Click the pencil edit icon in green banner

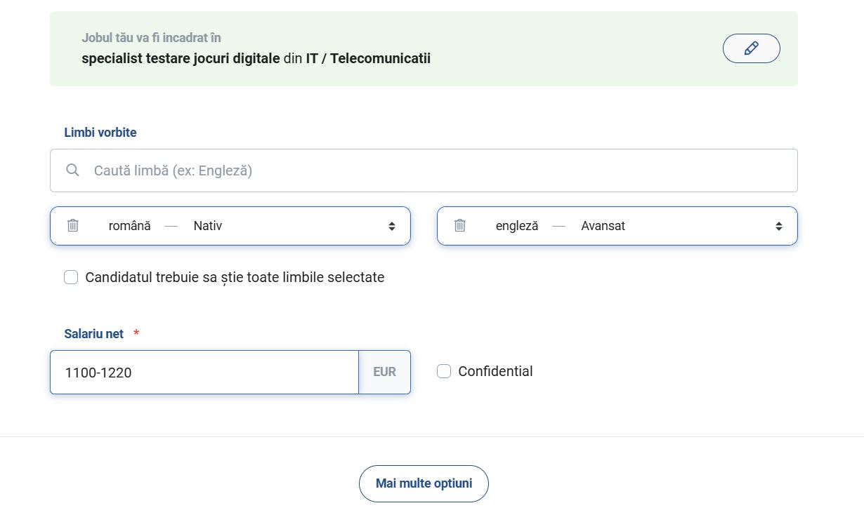(751, 48)
